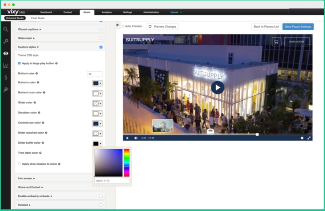Open the search section in left sidebar
Screen dimensions: 325x211
[6, 29]
